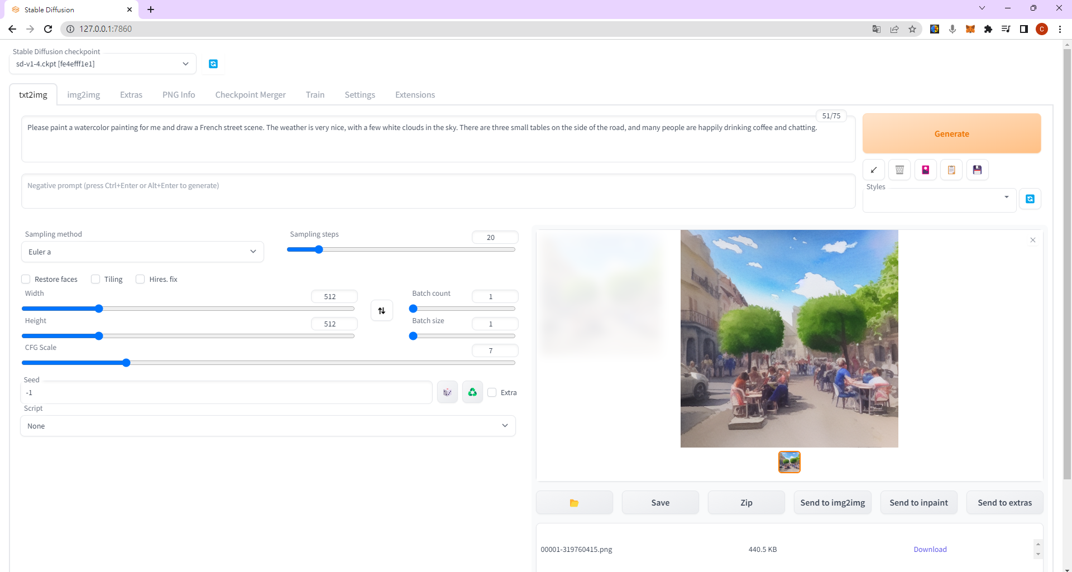The width and height of the screenshot is (1072, 572).
Task: Select the generated image thumbnail
Action: click(x=789, y=462)
